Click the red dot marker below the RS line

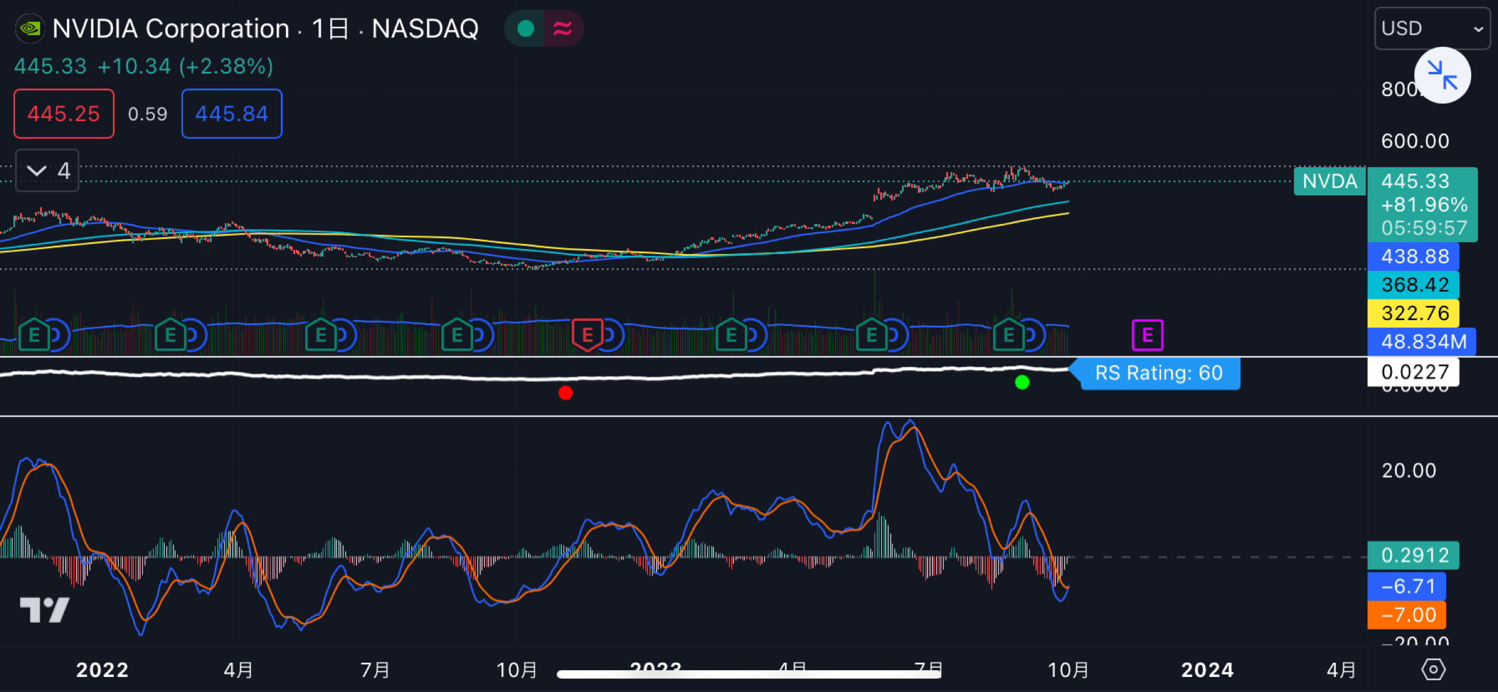(x=565, y=393)
